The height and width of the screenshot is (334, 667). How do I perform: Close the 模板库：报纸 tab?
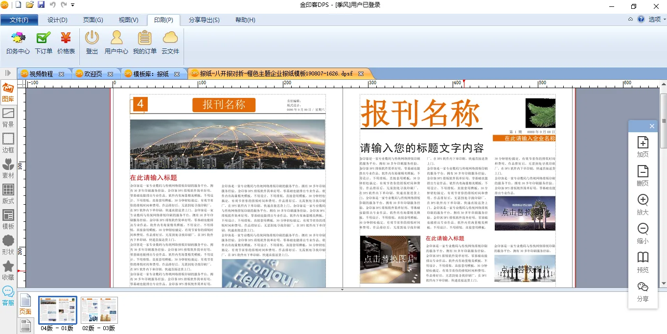click(x=179, y=74)
